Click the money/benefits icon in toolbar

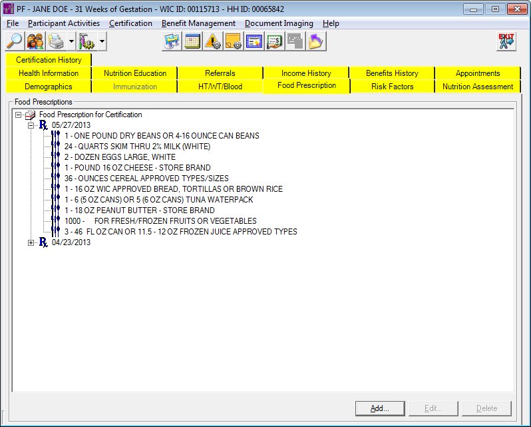pyautogui.click(x=274, y=41)
